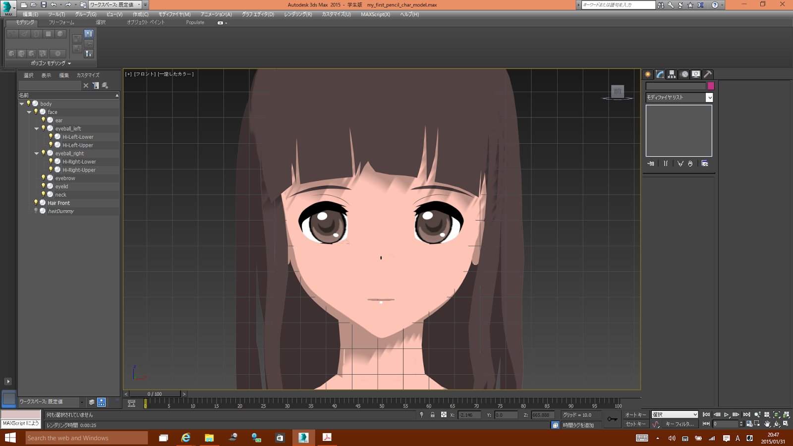The height and width of the screenshot is (446, 793).
Task: Open the MAXScript(X) menu
Action: pyautogui.click(x=375, y=14)
